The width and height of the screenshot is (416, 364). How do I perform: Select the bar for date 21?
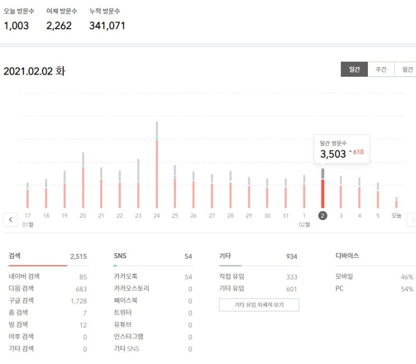point(101,188)
